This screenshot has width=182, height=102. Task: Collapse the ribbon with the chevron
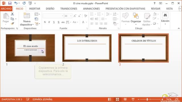pyautogui.click(x=179, y=28)
